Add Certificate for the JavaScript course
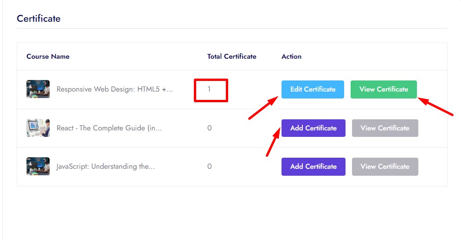Screen dimensions: 461x240 click(x=313, y=166)
